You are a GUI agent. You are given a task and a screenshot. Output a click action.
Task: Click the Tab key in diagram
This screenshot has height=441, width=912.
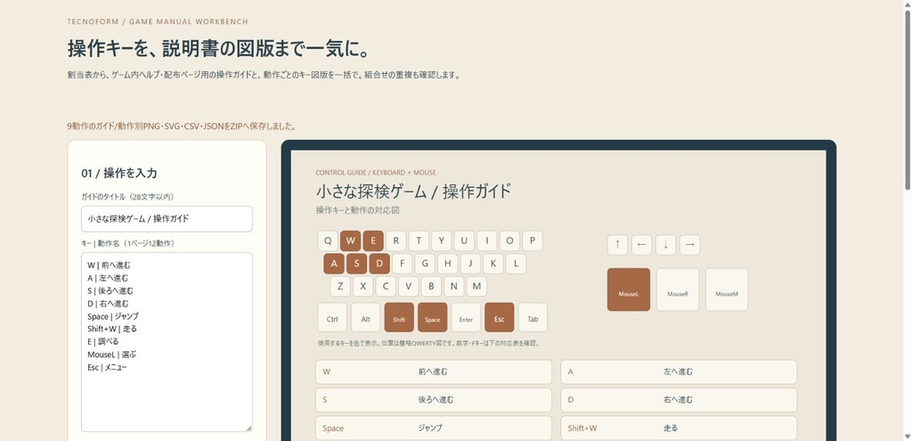[x=533, y=317]
